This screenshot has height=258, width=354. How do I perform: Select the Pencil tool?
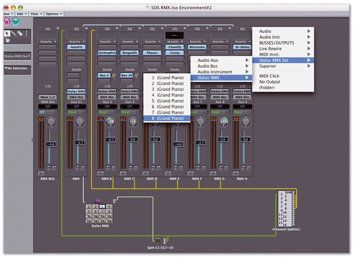click(x=14, y=33)
